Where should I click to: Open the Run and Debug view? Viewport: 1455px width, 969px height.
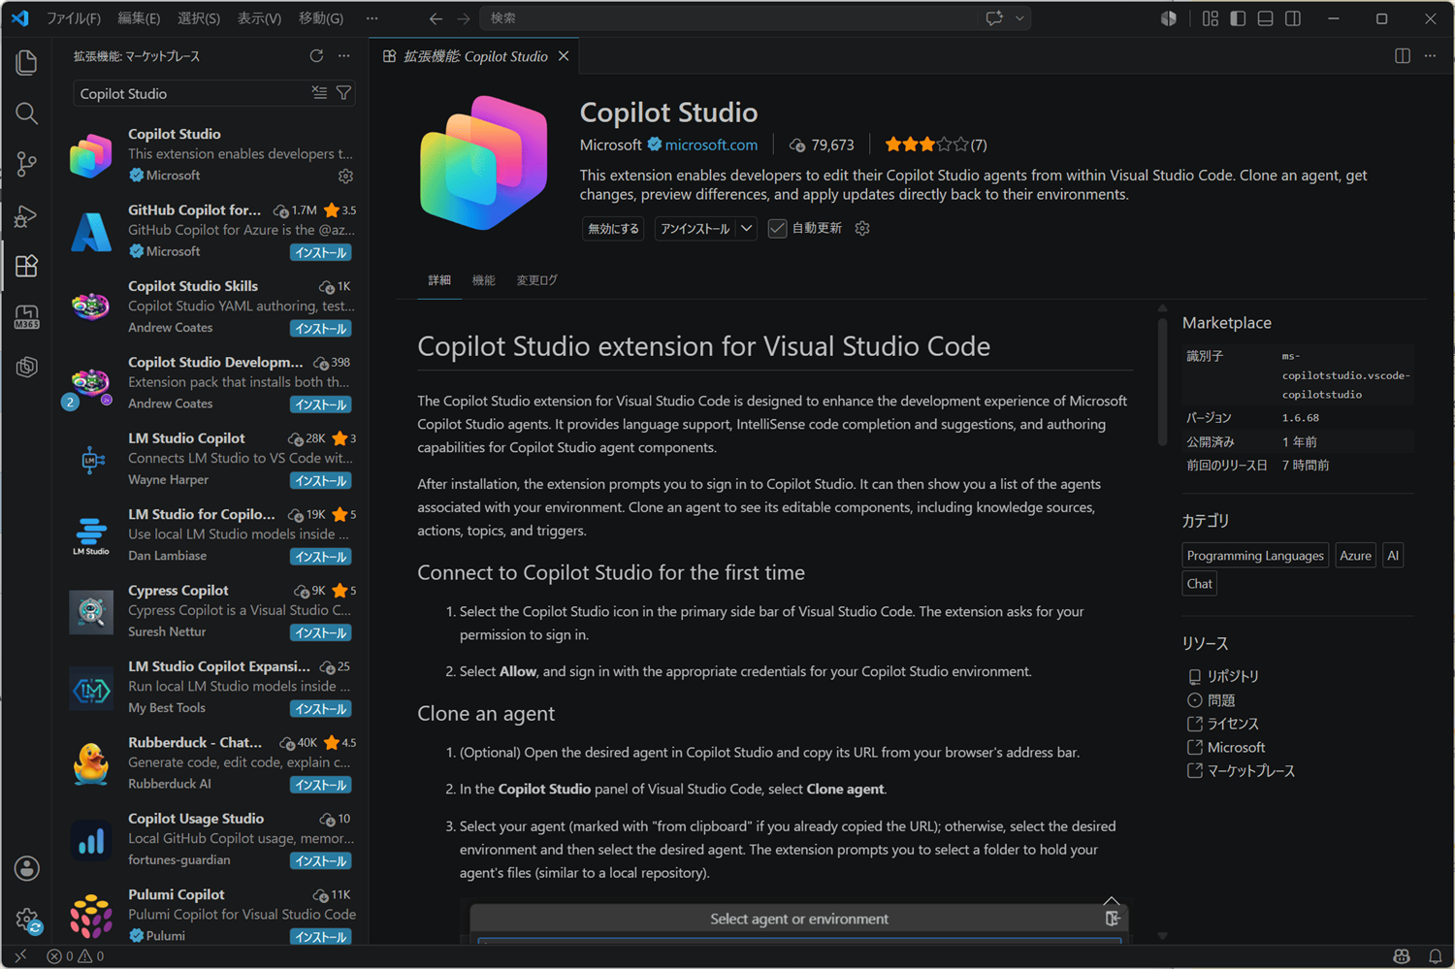pos(27,215)
